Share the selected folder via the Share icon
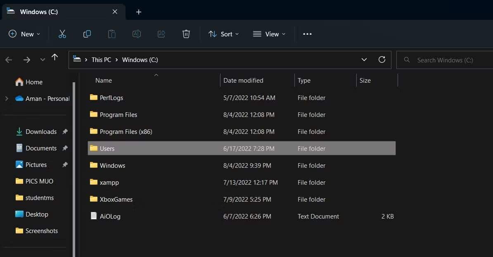The width and height of the screenshot is (493, 257). click(x=161, y=34)
